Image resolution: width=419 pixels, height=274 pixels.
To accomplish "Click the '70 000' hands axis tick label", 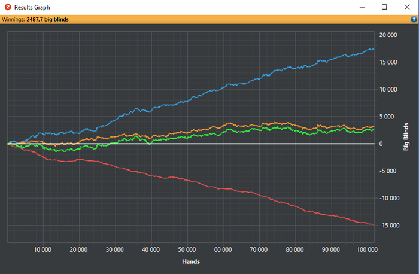I will 259,249.
